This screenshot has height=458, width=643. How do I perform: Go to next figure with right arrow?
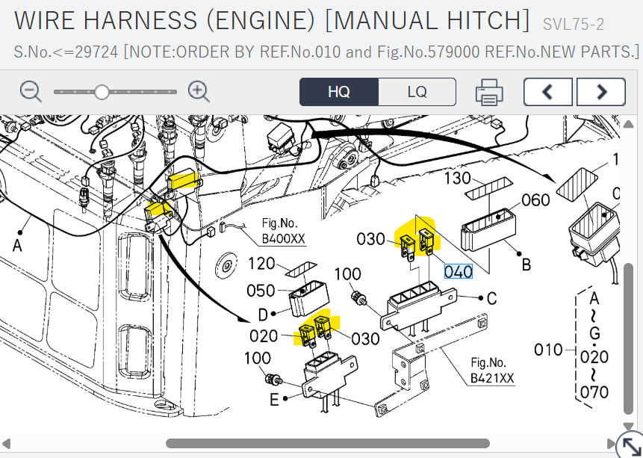(600, 92)
